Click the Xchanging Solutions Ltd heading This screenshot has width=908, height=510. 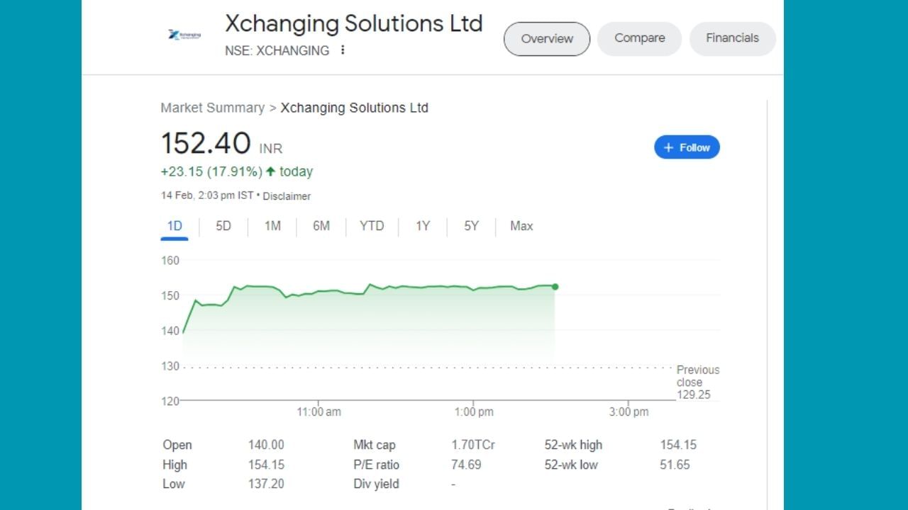coord(353,23)
